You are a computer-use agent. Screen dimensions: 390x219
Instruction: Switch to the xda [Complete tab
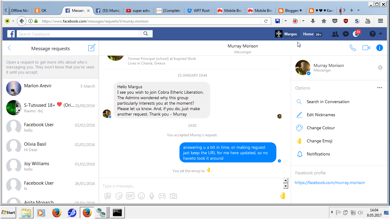pyautogui.click(x=169, y=10)
